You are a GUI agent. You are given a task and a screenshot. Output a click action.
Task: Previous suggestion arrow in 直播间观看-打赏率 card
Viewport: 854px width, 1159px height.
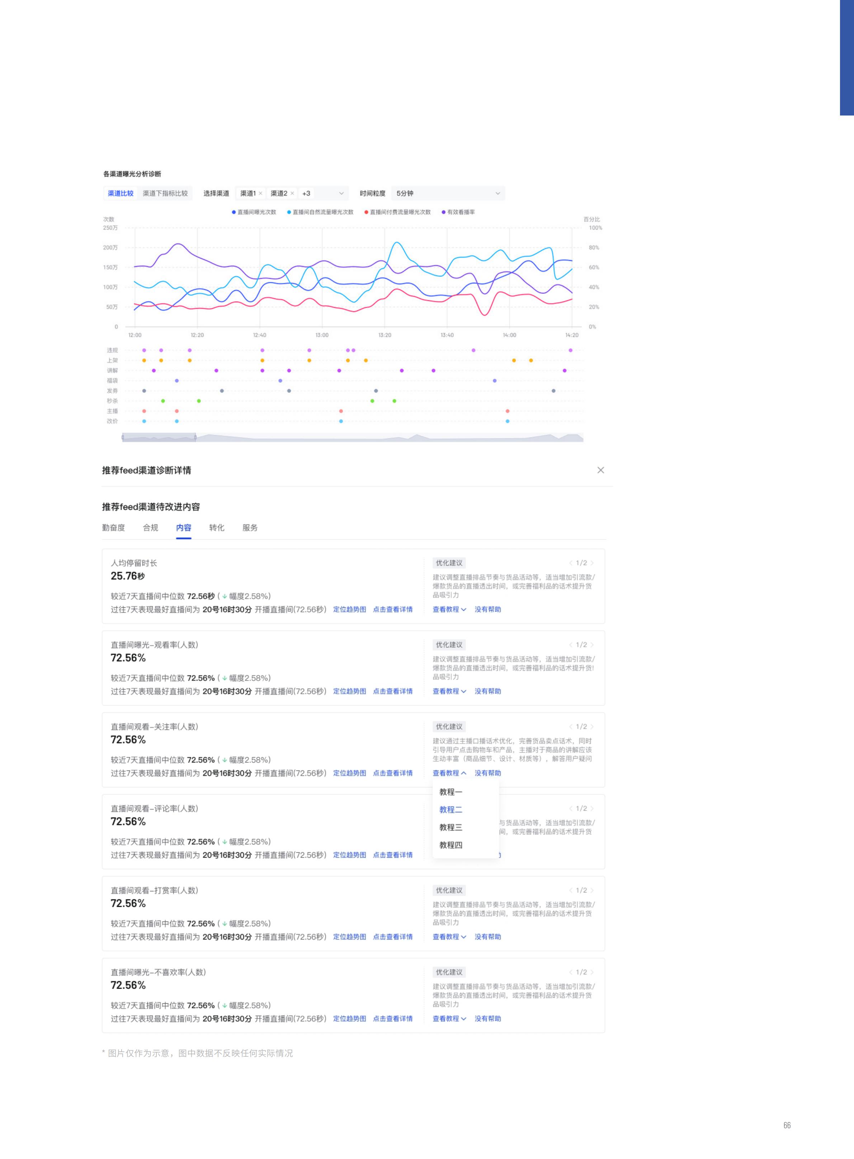point(571,890)
